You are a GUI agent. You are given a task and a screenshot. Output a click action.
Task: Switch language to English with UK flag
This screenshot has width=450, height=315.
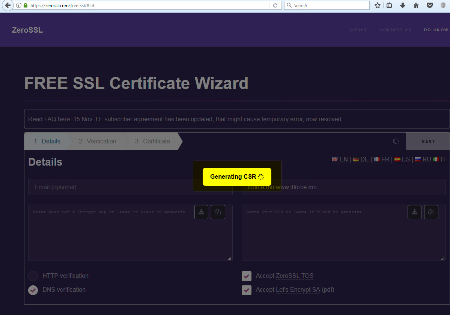click(340, 159)
